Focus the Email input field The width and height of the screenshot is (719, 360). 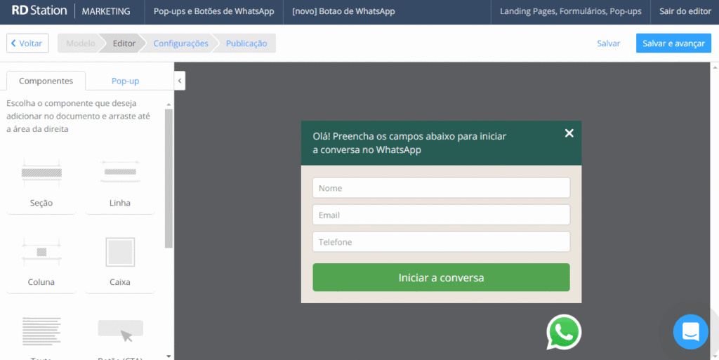click(x=441, y=215)
